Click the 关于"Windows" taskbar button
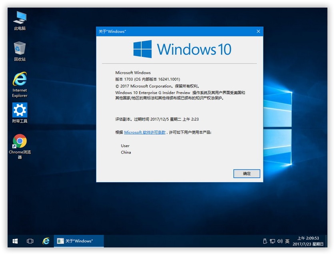 tap(79, 241)
